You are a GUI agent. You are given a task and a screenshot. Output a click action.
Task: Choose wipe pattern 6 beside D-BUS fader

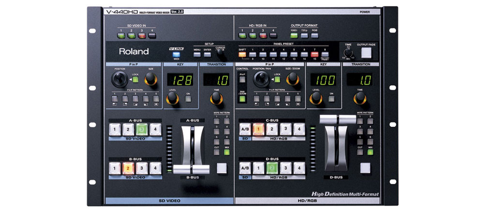(x=370, y=142)
